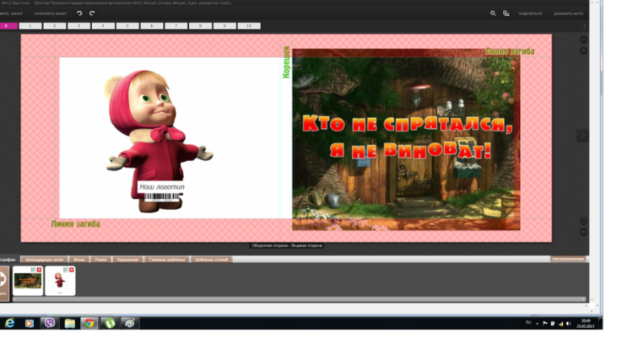Image resolution: width=622 pixels, height=349 pixels.
Task: Click the magnifier zoom icon in top toolbar
Action: [x=494, y=14]
